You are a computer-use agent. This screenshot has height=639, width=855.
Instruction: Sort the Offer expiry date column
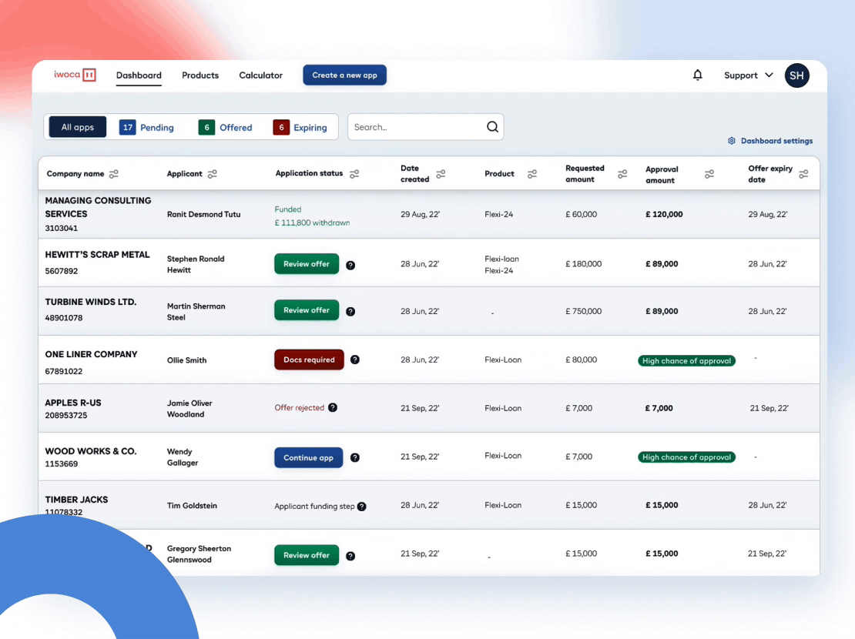[x=804, y=174]
